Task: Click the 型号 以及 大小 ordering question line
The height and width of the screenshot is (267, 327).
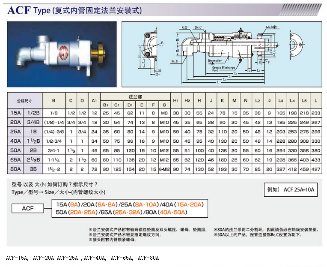Action: click(55, 185)
